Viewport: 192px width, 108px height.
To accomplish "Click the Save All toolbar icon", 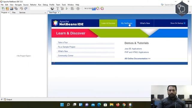I will tap(16, 9).
